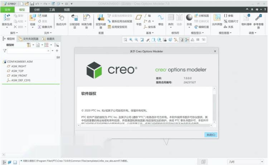269x165 pixels.
Task: Click version number 7.0.0.0 text
Action: pos(187,78)
